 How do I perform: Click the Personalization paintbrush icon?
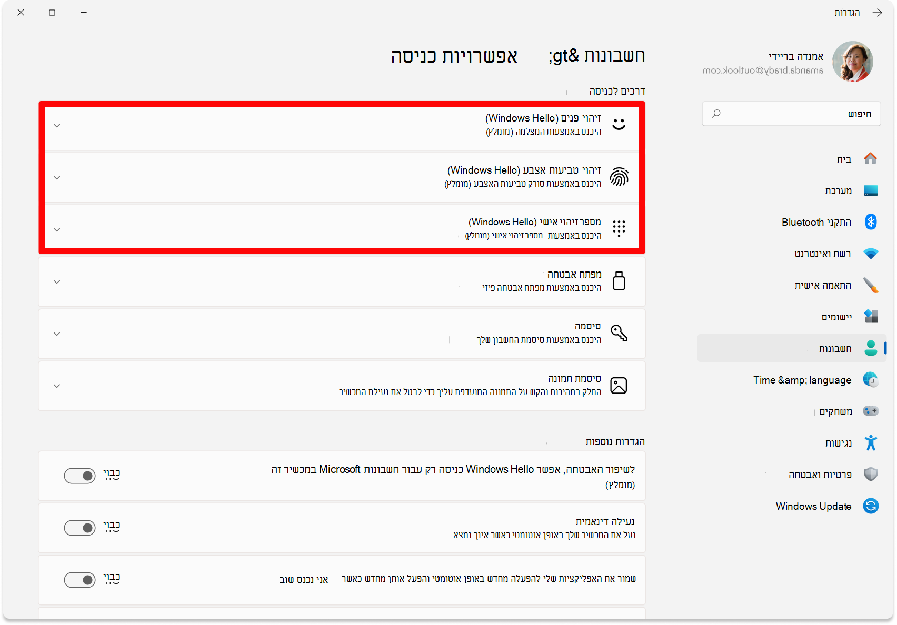coord(871,285)
